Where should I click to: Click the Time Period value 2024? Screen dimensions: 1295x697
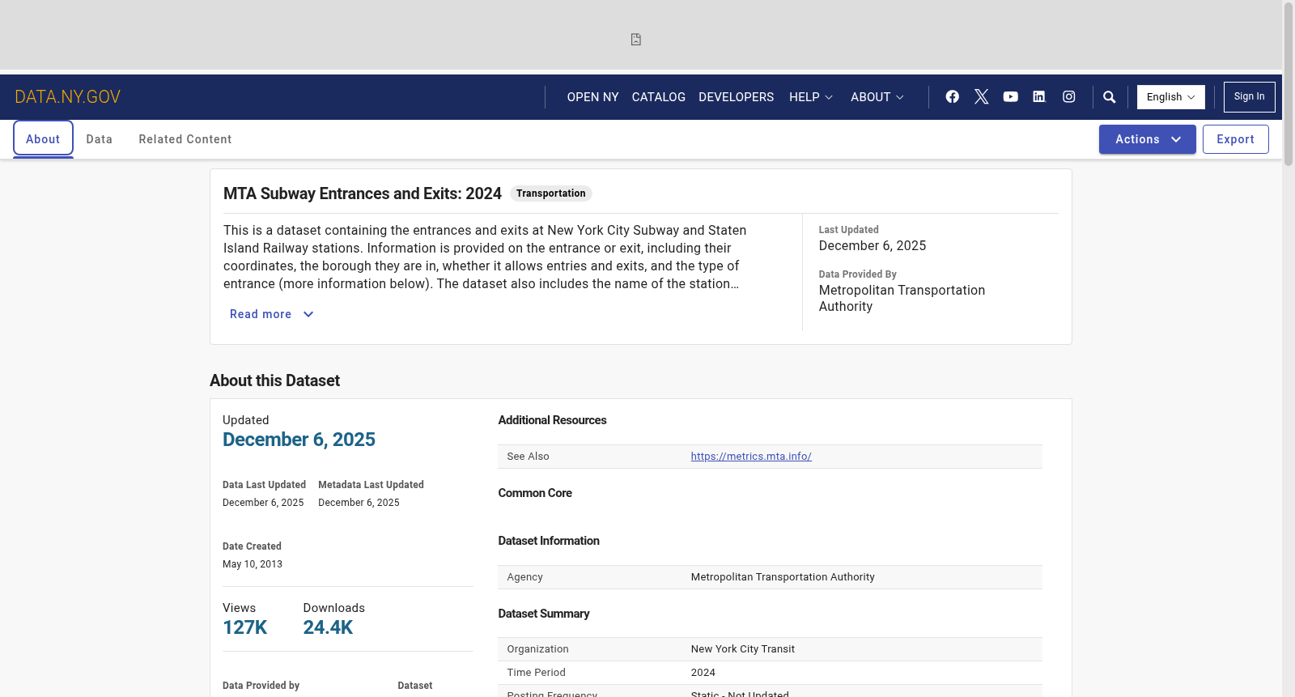[703, 673]
